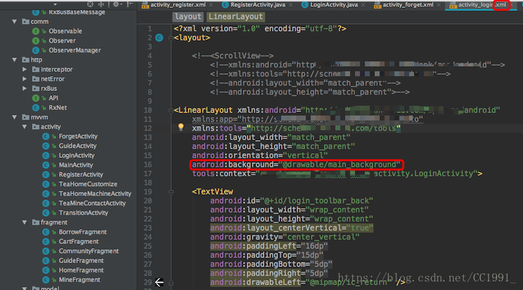Collapse the fragment folder
The width and height of the screenshot is (523, 290).
[x=25, y=222]
